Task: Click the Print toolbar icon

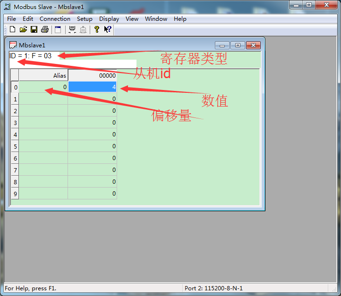Action: 45,29
